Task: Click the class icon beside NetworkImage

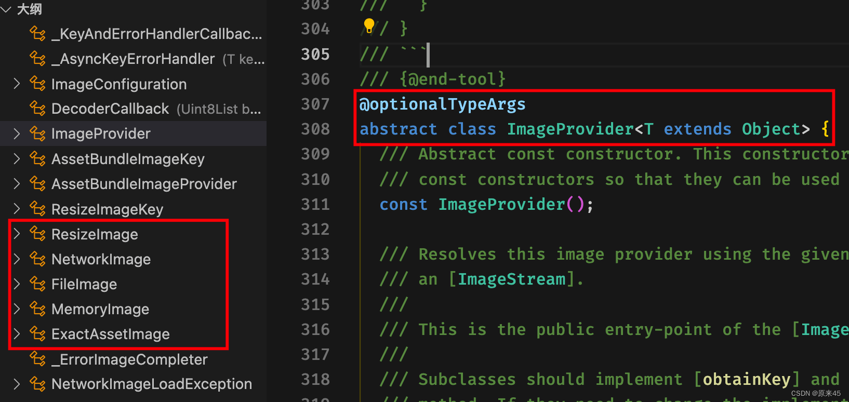Action: click(x=37, y=259)
